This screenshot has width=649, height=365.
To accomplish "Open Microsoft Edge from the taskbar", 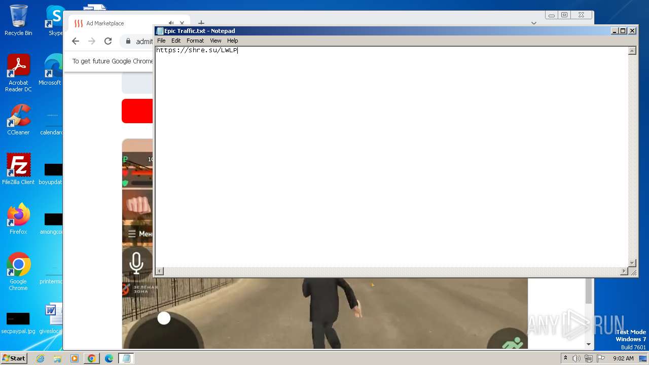I will click(x=109, y=358).
